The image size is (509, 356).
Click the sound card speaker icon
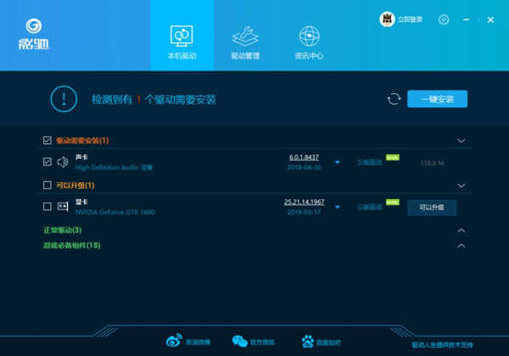[63, 162]
